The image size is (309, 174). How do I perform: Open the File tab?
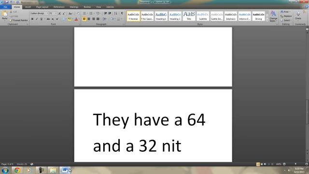(x=5, y=7)
